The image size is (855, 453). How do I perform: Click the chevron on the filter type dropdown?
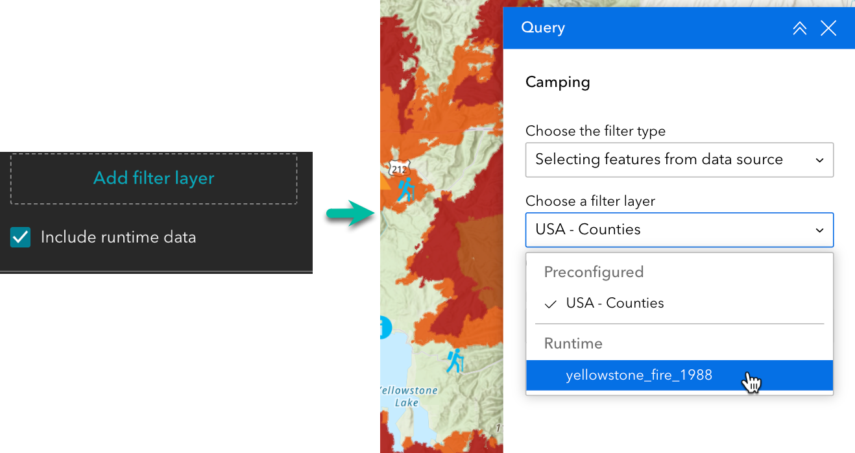(820, 160)
